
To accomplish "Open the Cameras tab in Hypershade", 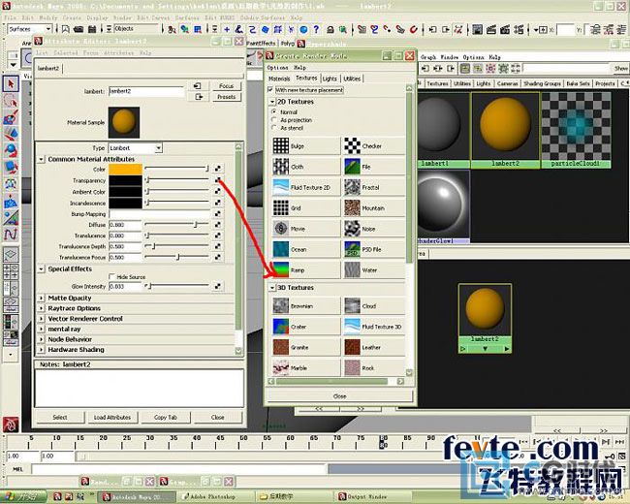I will click(x=507, y=83).
